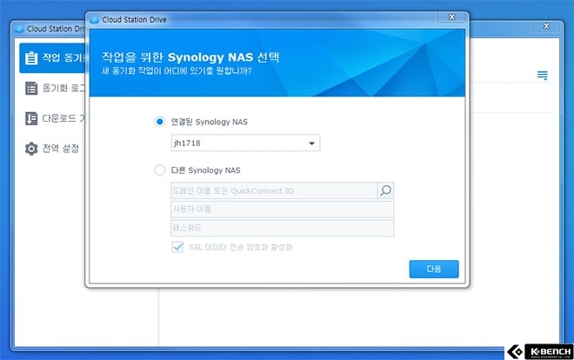Click the 도메인 이름 또는 QuickConnect ID field
574x360 pixels.
[x=274, y=190]
